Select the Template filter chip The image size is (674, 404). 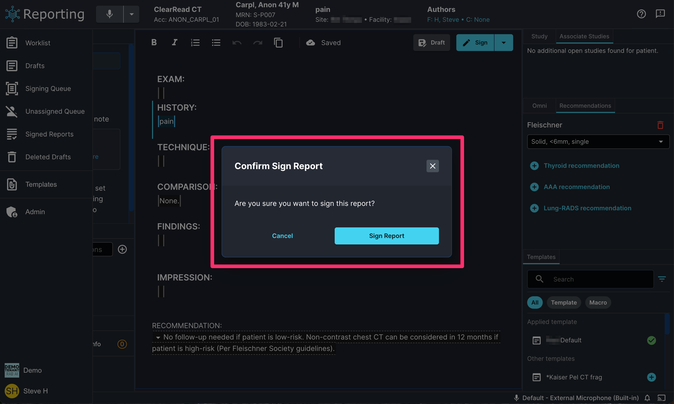coord(563,302)
